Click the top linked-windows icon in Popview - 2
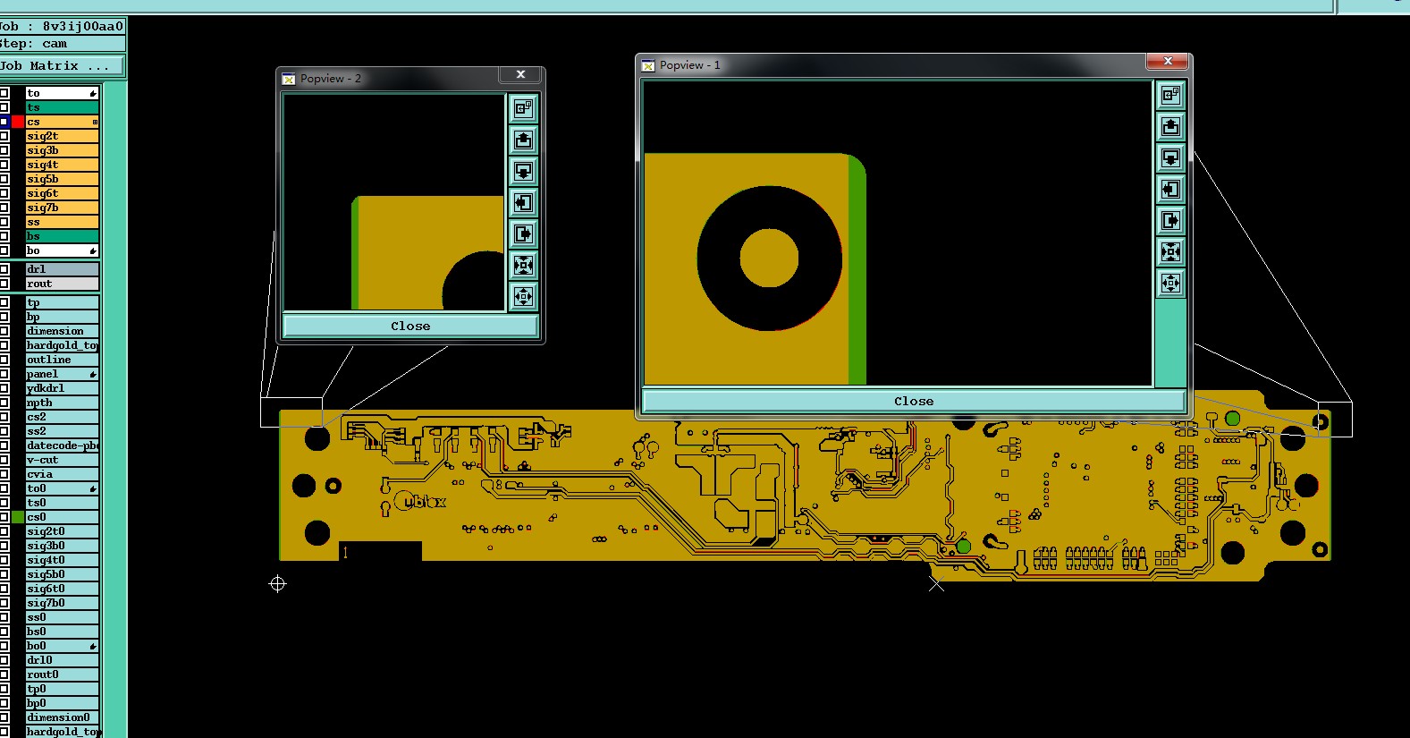This screenshot has height=738, width=1410. [523, 108]
